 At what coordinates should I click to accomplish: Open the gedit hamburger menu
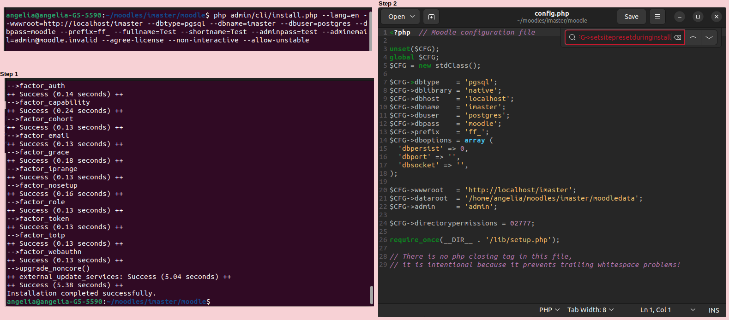coord(657,17)
